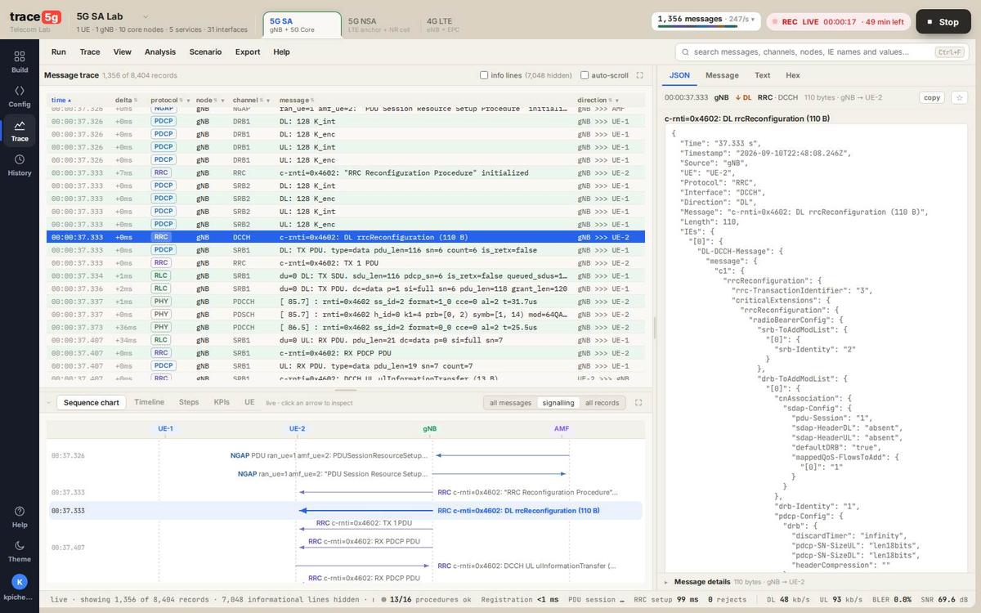
Task: Expand the sequence chart panel to fullscreen
Action: (638, 402)
